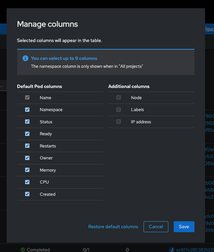
Task: Click Restore default columns link
Action: [113, 227]
